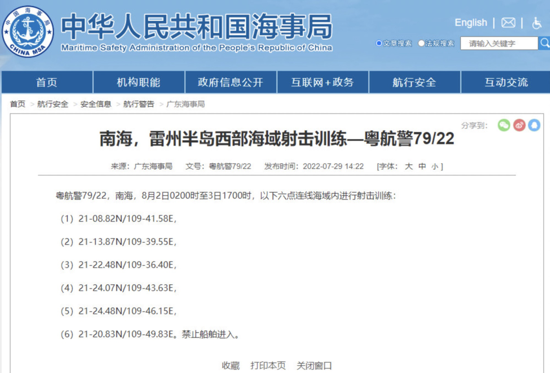Open the 航行安全 navigation menu
The image size is (550, 373).
(x=415, y=82)
